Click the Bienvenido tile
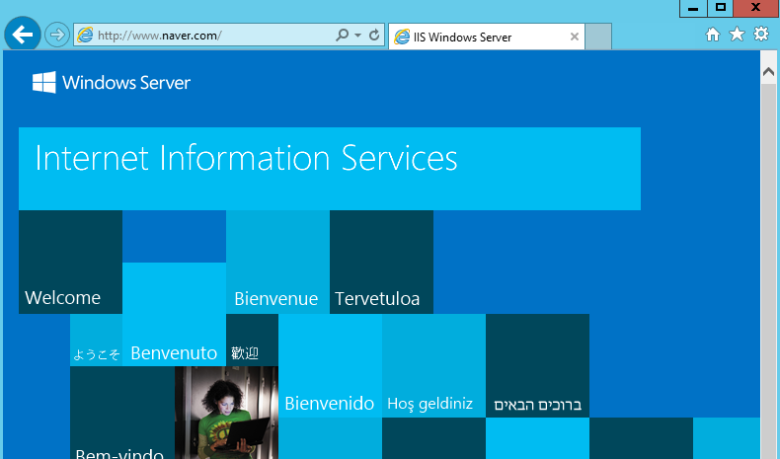780x459 pixels. point(331,366)
